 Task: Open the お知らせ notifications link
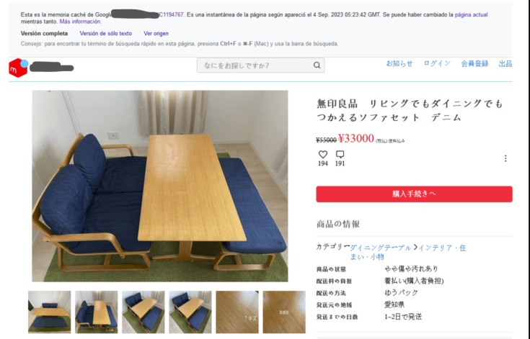click(x=399, y=64)
